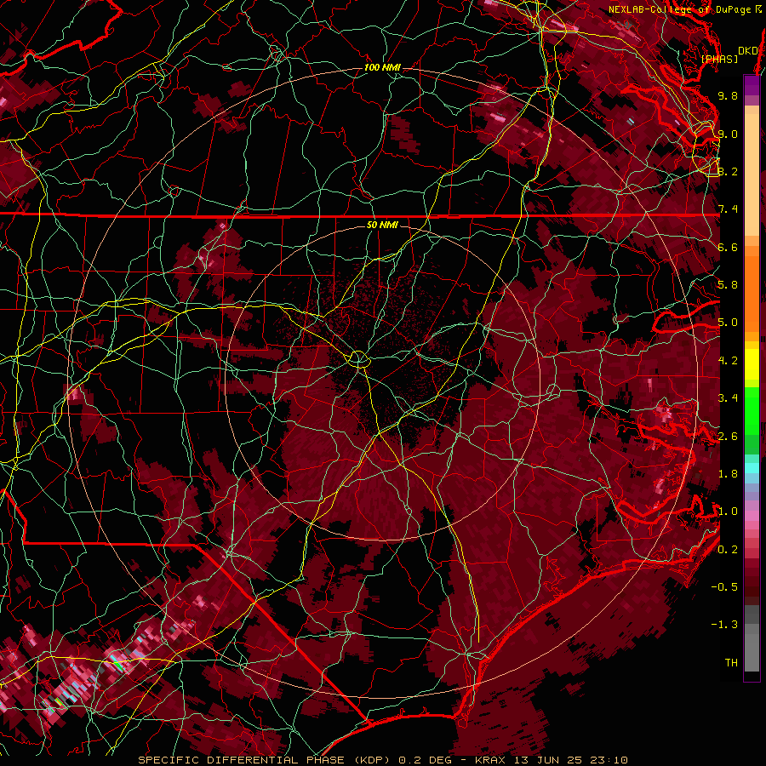Click the 9.0 value on the color scale
The image size is (766, 766).
pos(728,134)
